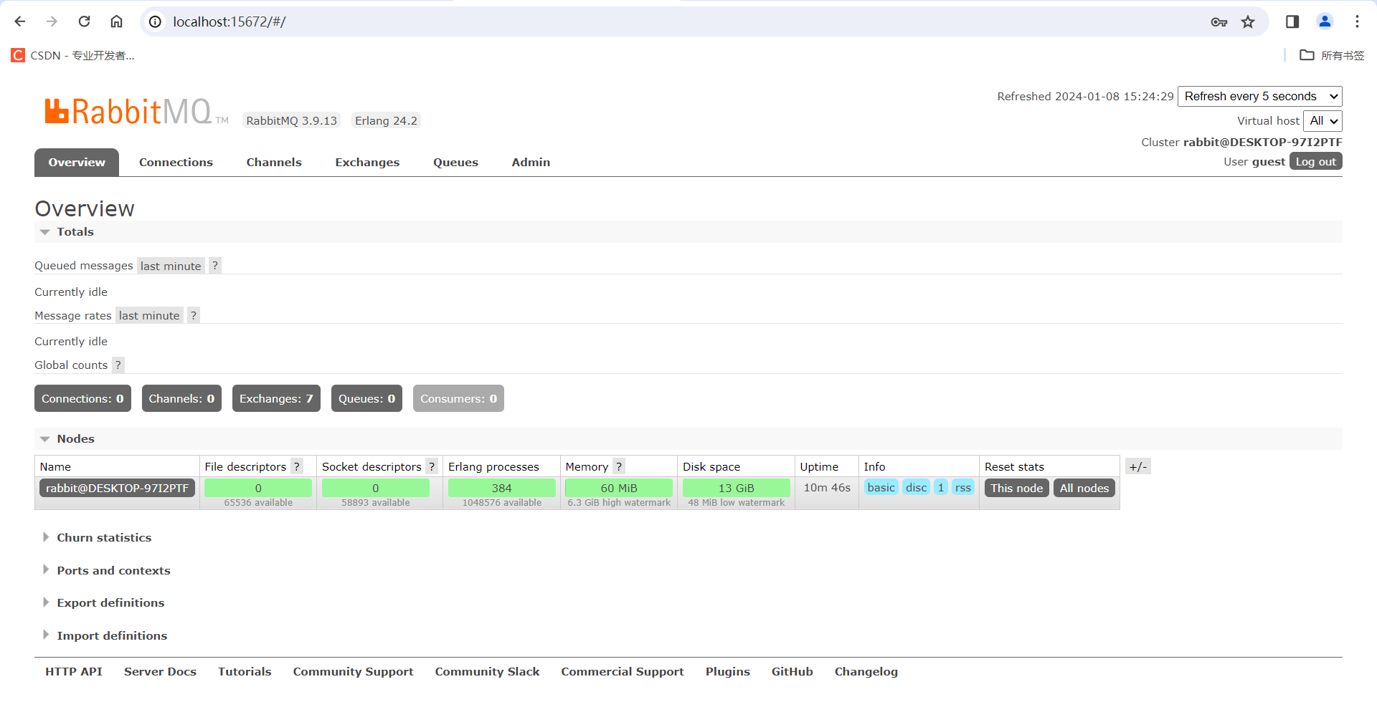Viewport: 1377px width, 702px height.
Task: Open Server Docs link
Action: (x=160, y=671)
